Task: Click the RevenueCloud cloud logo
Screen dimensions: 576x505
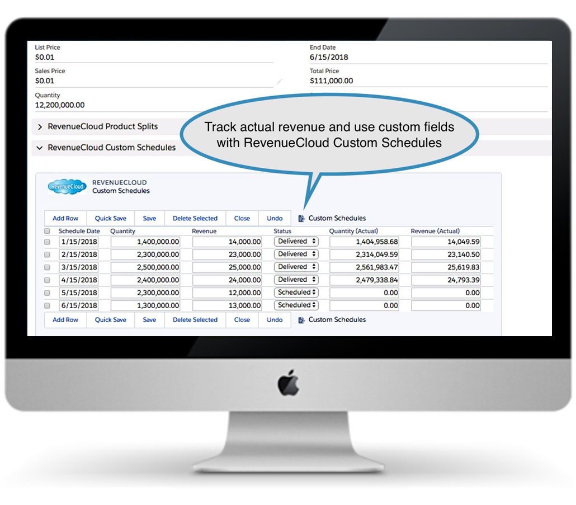Action: 67,187
